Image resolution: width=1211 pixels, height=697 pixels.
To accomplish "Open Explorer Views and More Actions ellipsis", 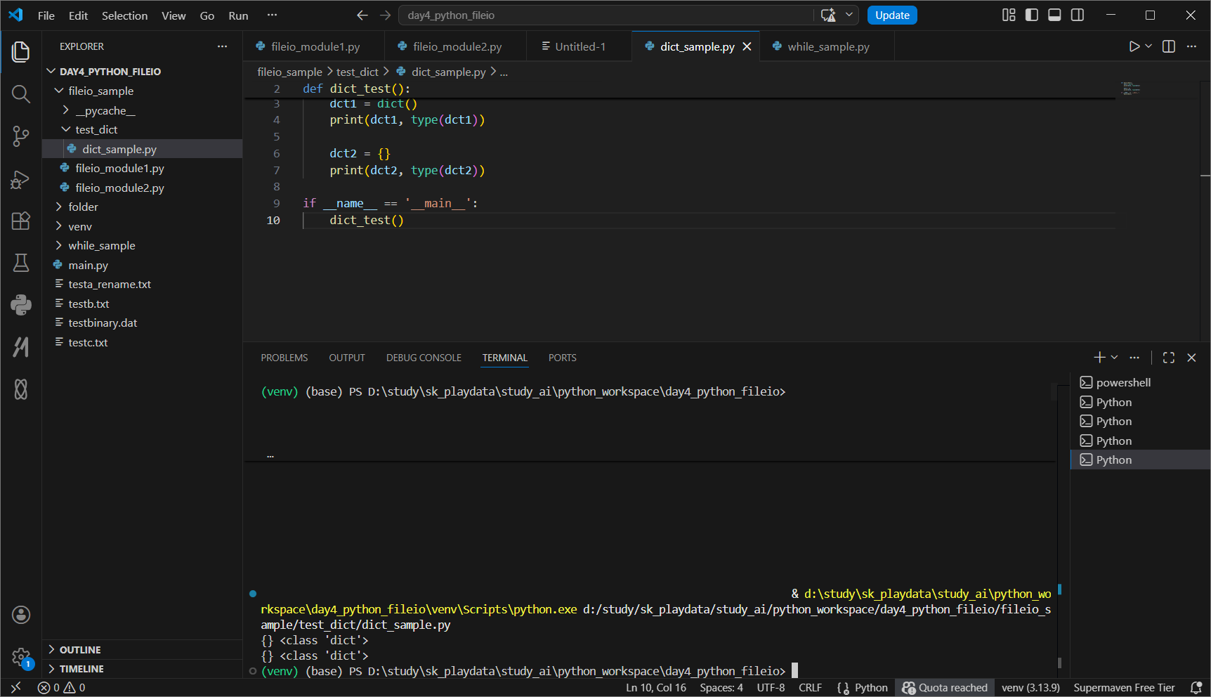I will point(222,46).
